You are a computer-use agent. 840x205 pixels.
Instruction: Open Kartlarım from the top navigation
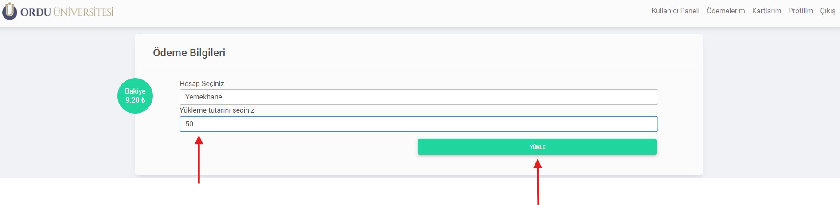pos(766,11)
